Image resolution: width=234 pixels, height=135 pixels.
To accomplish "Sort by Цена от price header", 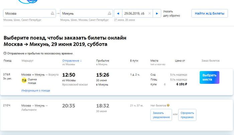I will (x=180, y=60).
